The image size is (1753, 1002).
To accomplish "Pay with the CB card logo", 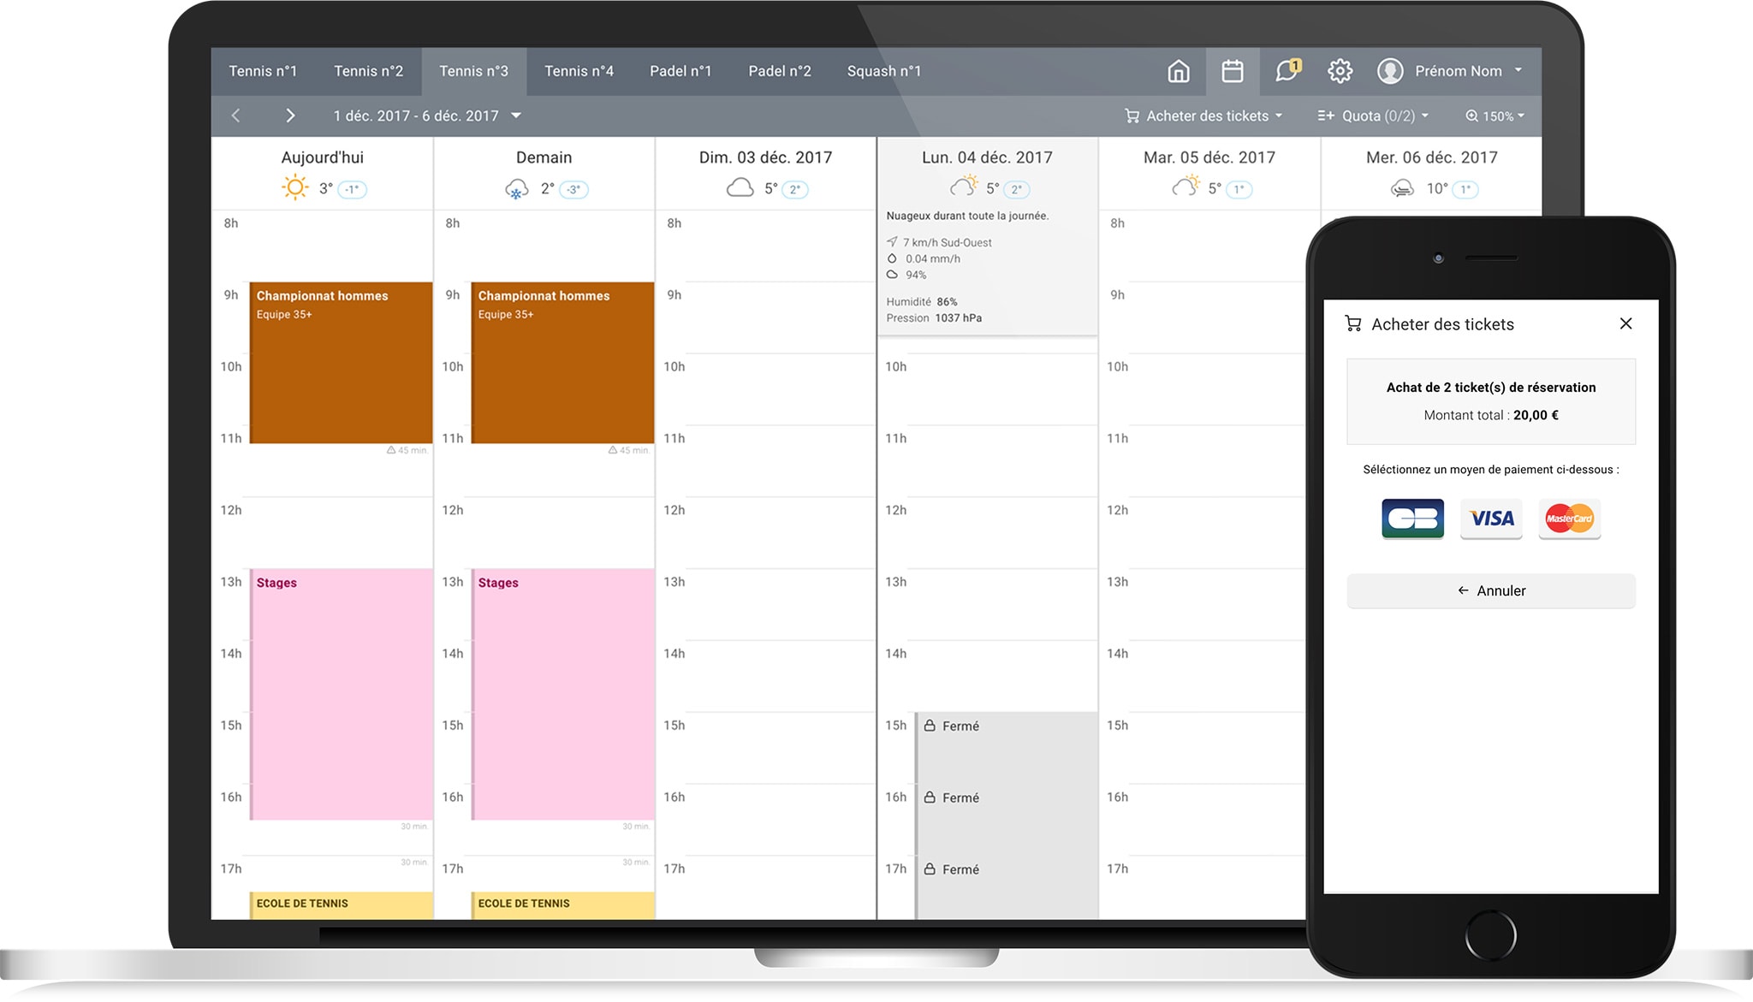I will tap(1412, 519).
